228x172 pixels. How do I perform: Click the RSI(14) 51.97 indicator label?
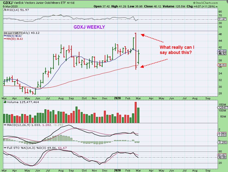tap(18, 10)
